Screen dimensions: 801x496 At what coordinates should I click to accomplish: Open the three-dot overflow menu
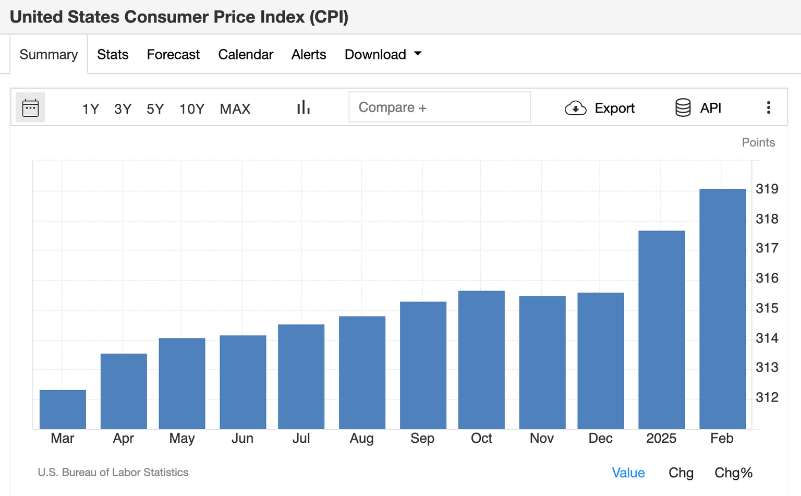[x=768, y=107]
